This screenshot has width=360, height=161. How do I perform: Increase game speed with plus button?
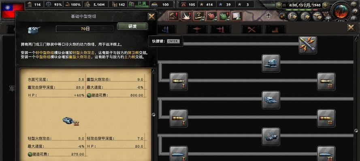click(326, 5)
